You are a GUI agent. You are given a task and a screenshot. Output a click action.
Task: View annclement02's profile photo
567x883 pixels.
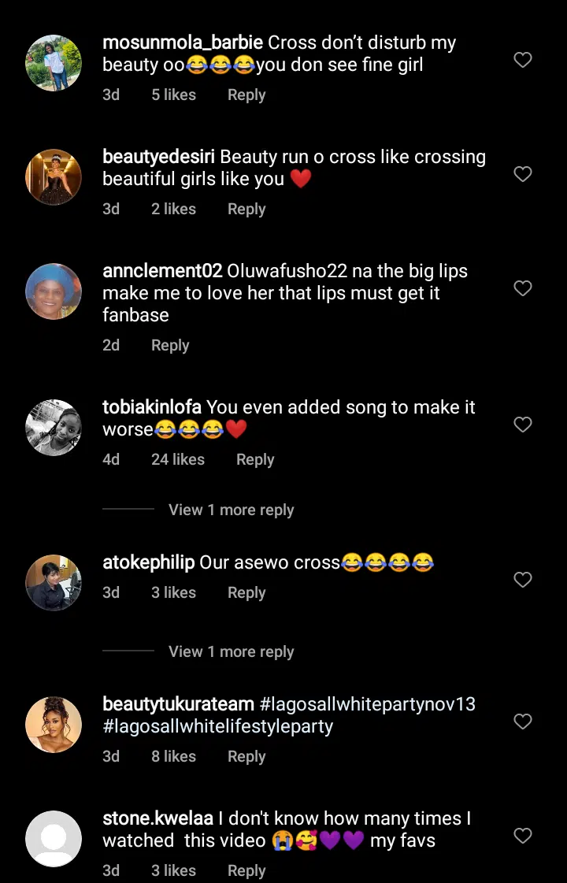[x=54, y=291]
